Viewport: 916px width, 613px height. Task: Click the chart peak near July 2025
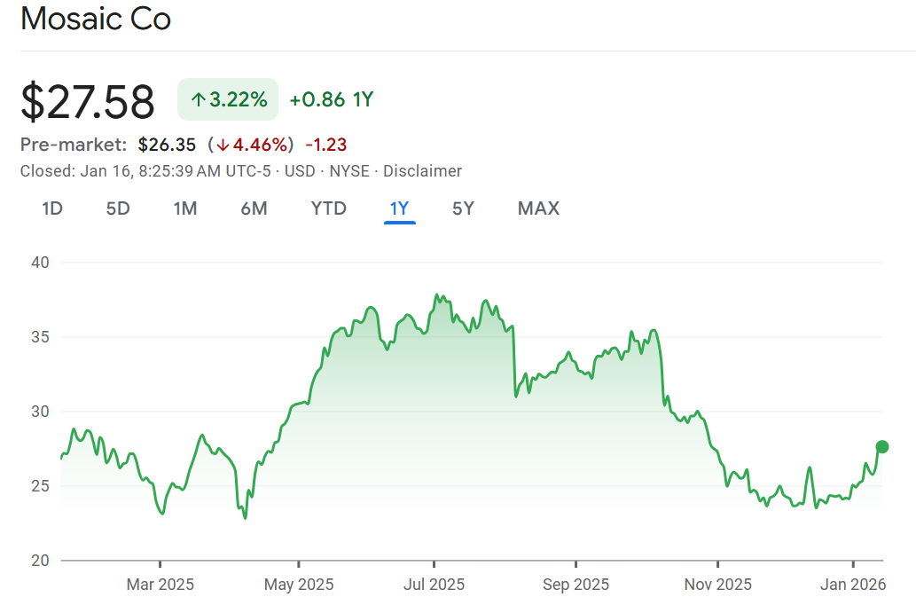pyautogui.click(x=437, y=295)
